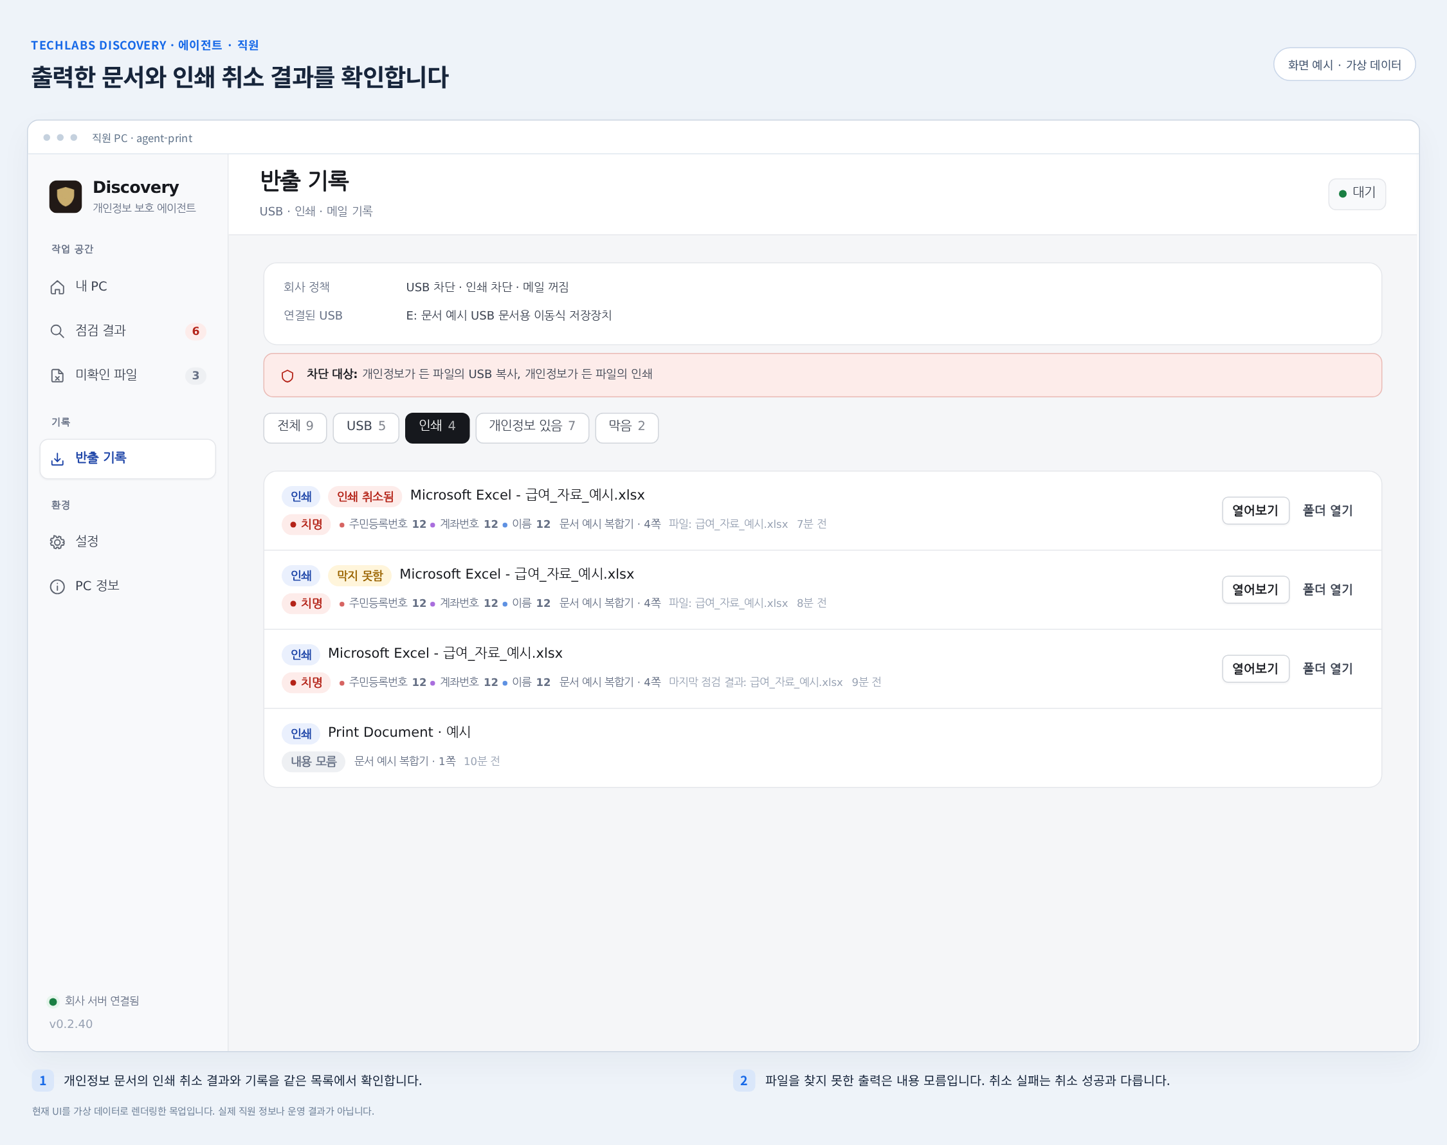Click the badge 3 on 미확인 파일
Viewport: 1447px width, 1145px height.
[195, 375]
